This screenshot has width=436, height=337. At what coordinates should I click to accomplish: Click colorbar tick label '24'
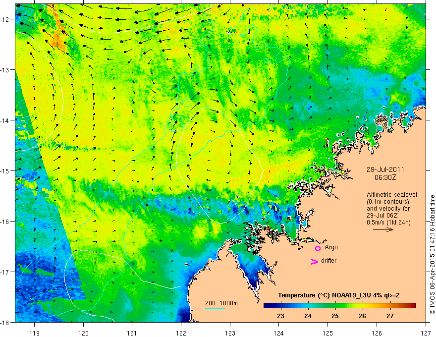[x=308, y=316]
